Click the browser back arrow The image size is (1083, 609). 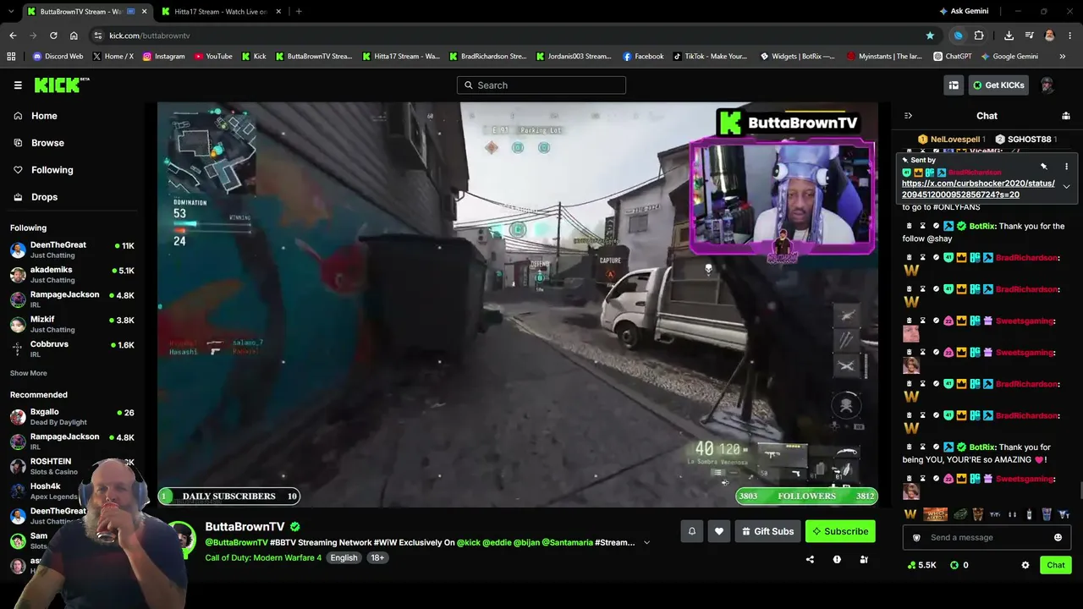pos(13,36)
